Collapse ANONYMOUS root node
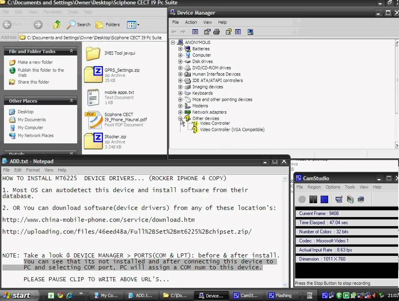399x301 pixels. click(173, 42)
